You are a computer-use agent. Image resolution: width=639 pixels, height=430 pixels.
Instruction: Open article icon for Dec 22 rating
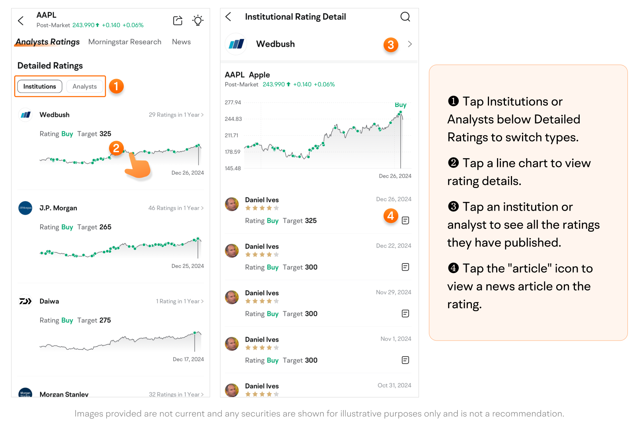(405, 267)
